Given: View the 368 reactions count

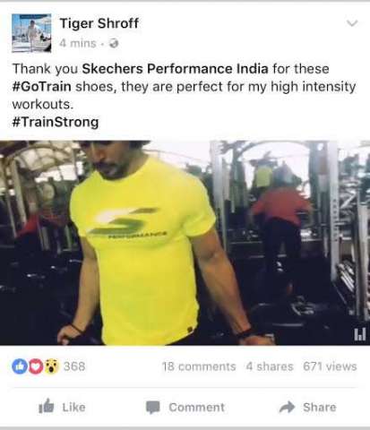Looking at the screenshot, I should 74,366.
